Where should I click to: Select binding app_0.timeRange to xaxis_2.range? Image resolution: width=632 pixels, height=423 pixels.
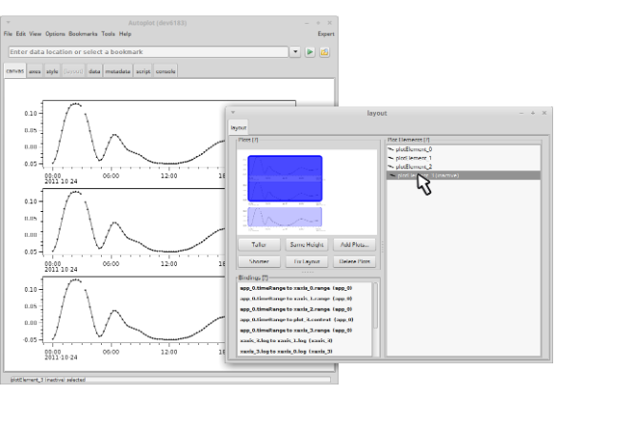[306, 309]
